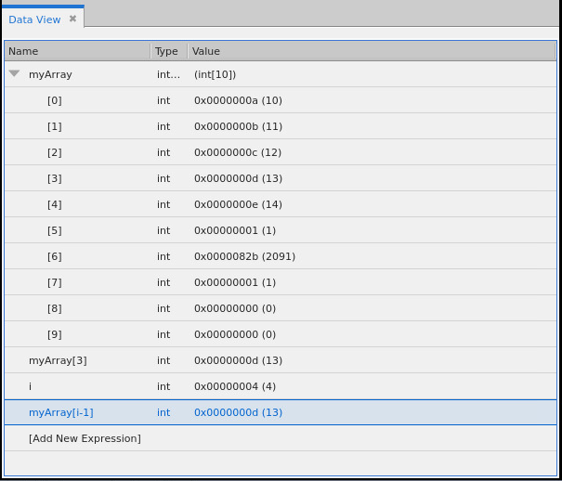562x481 pixels.
Task: Click the Type column header
Action: 167,52
